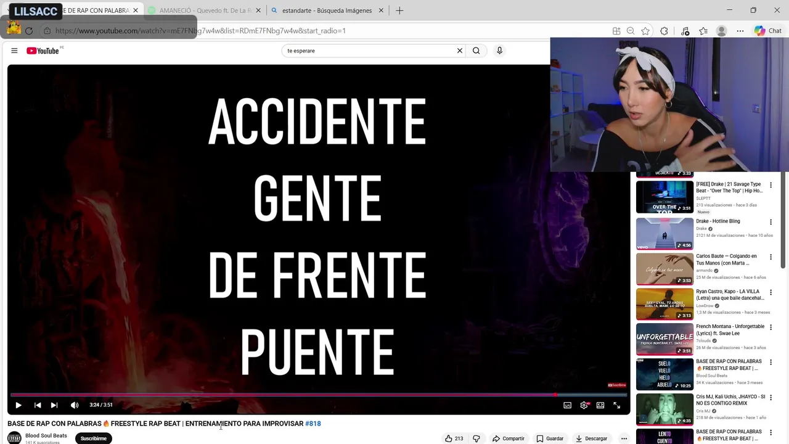This screenshot has width=789, height=444.
Task: Skip to the previous video
Action: [x=38, y=405]
